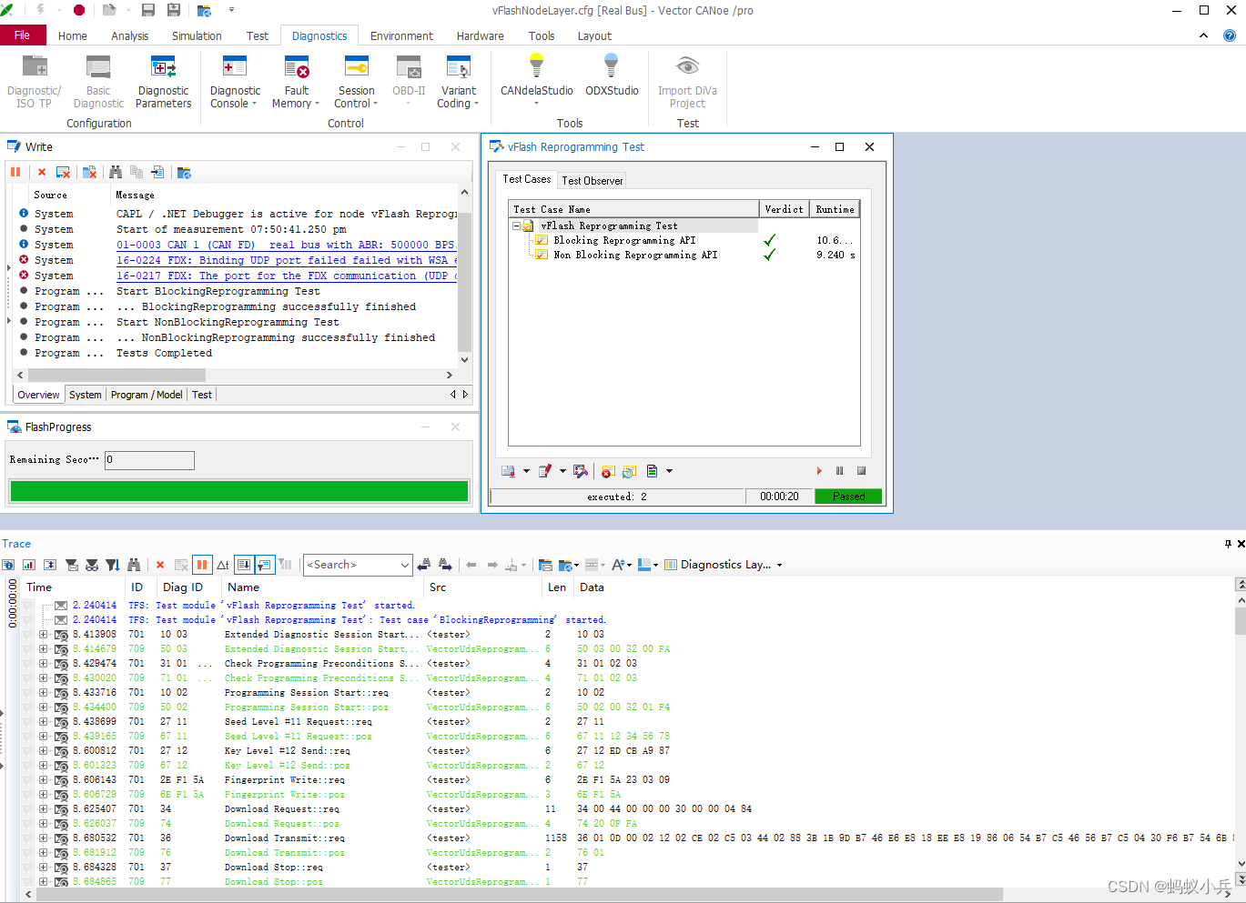1246x903 pixels.
Task: Collapse the ribbon with the chevron
Action: [x=1203, y=36]
